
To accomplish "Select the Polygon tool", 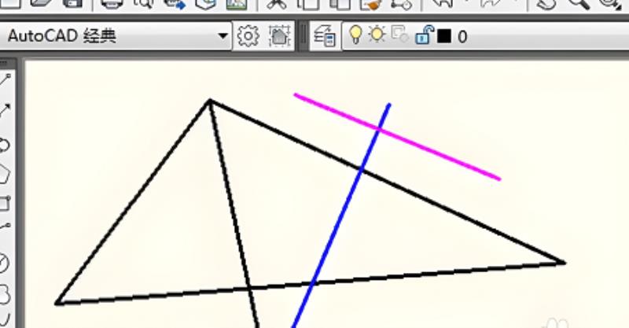I will 5,175.
